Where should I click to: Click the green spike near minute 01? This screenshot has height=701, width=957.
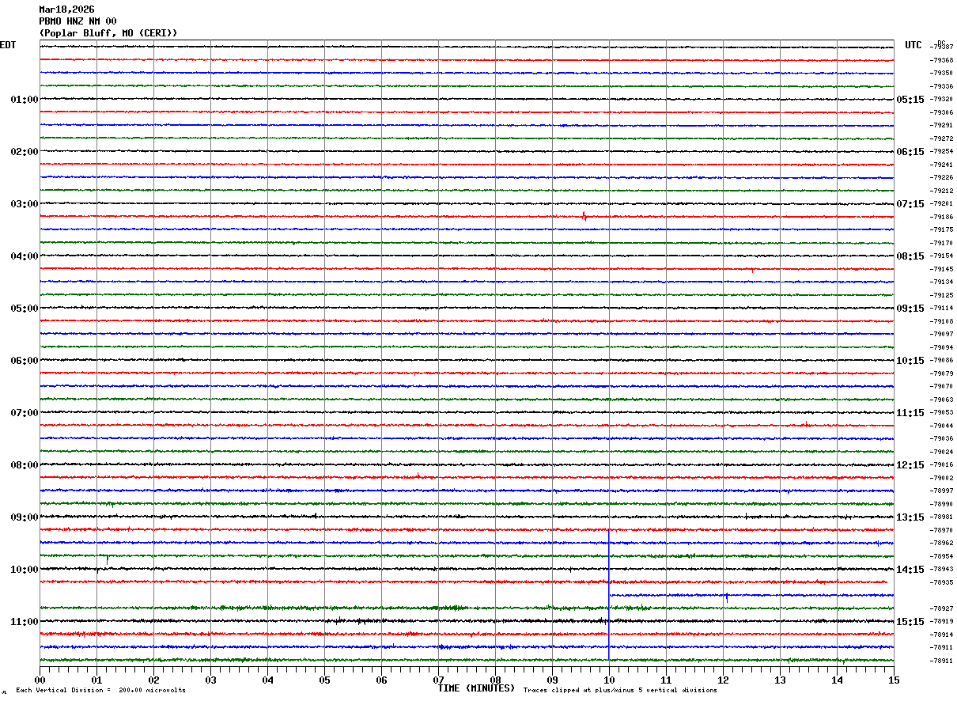click(x=108, y=559)
